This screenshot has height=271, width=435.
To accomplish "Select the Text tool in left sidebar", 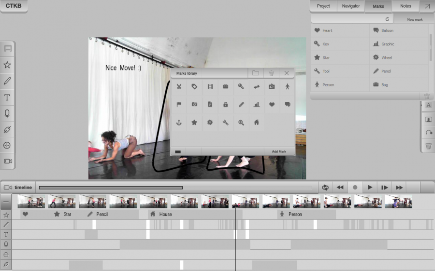I will pos(7,97).
